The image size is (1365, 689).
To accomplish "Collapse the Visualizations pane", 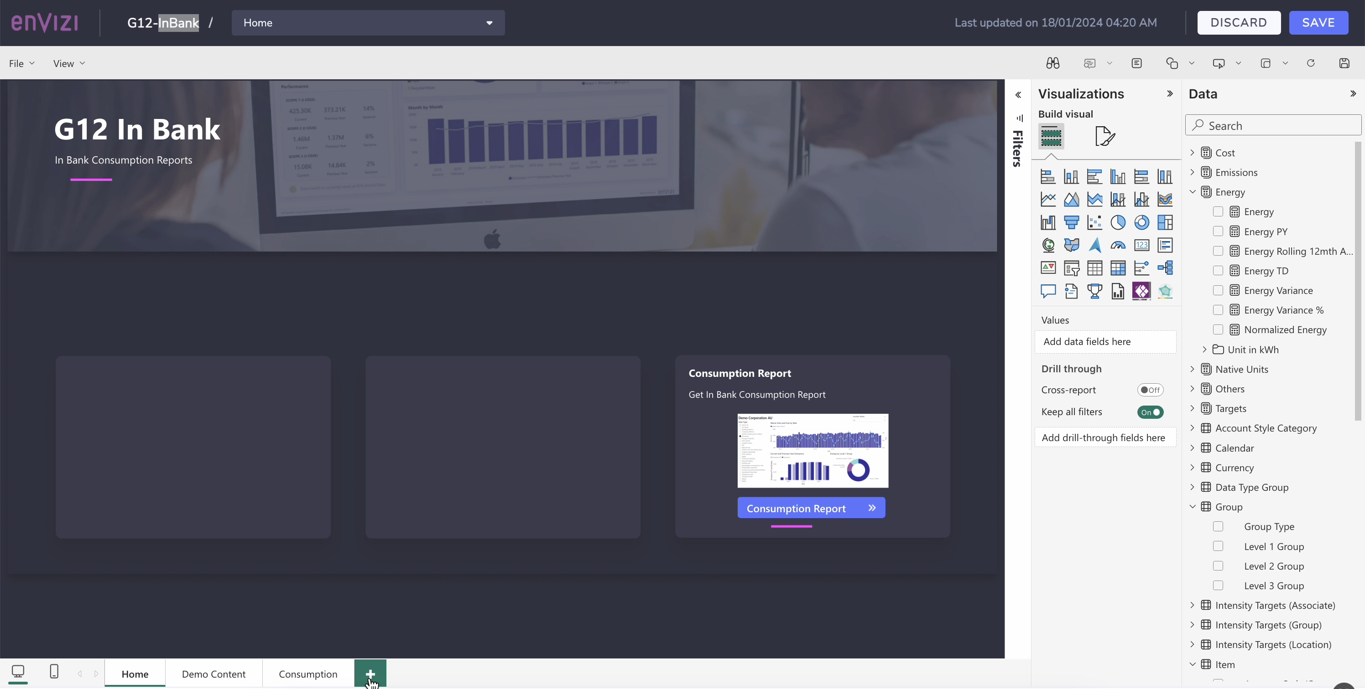I will pos(1170,94).
